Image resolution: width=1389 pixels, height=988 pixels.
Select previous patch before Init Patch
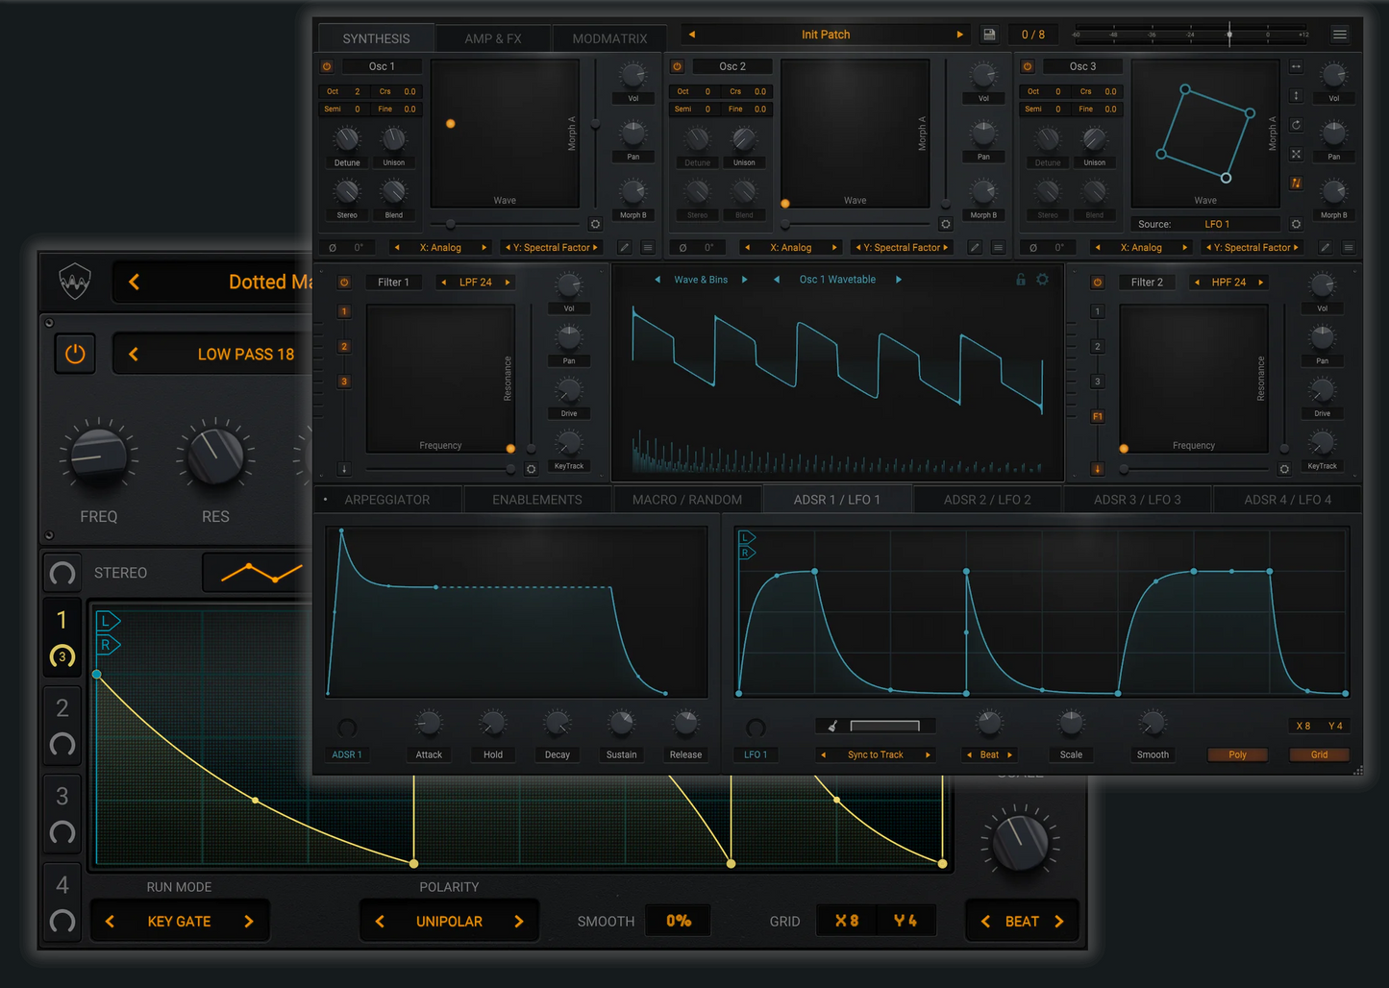691,35
